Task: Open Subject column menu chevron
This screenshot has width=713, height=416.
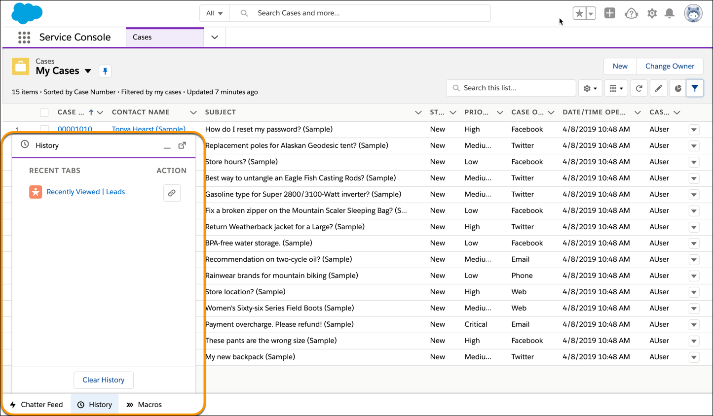Action: (x=418, y=113)
